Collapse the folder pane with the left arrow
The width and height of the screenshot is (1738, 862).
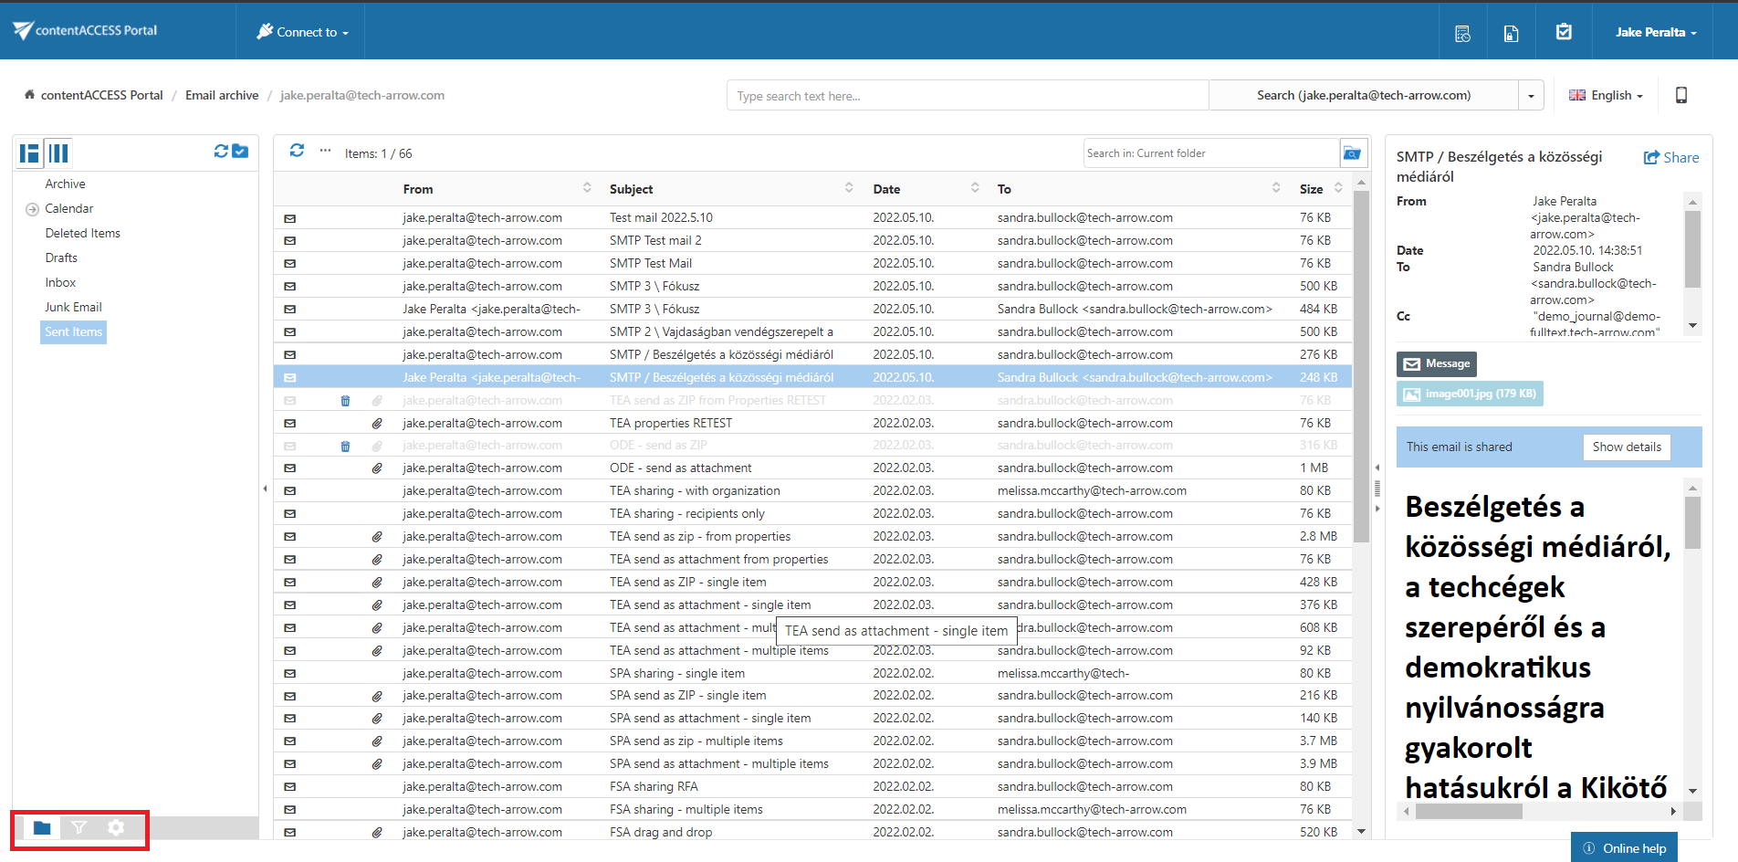click(x=265, y=489)
